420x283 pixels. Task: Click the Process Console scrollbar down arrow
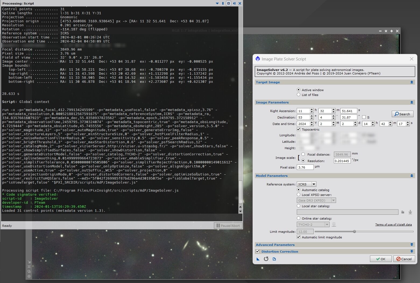click(x=240, y=211)
